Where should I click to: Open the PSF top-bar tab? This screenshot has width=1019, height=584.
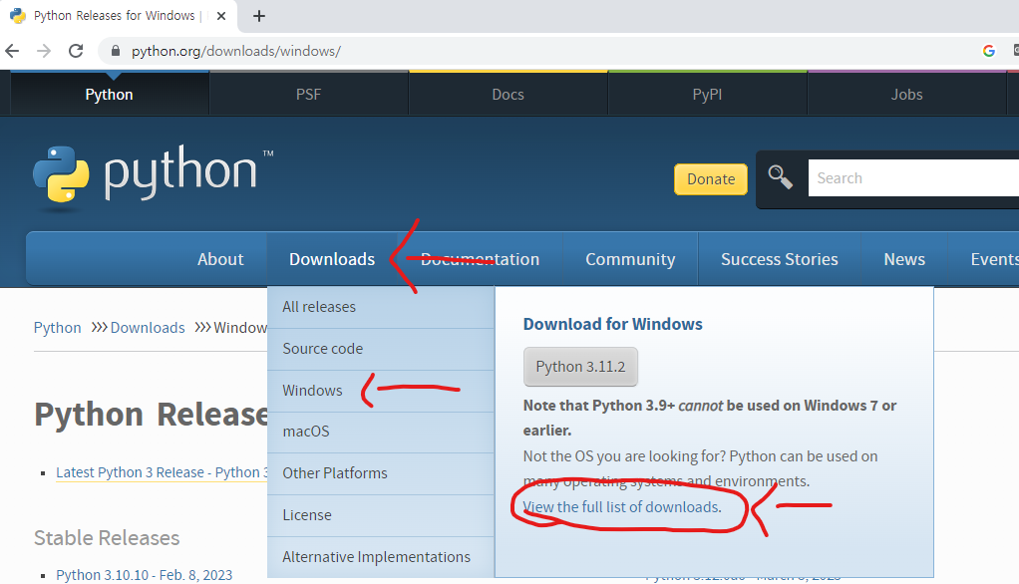click(x=309, y=95)
